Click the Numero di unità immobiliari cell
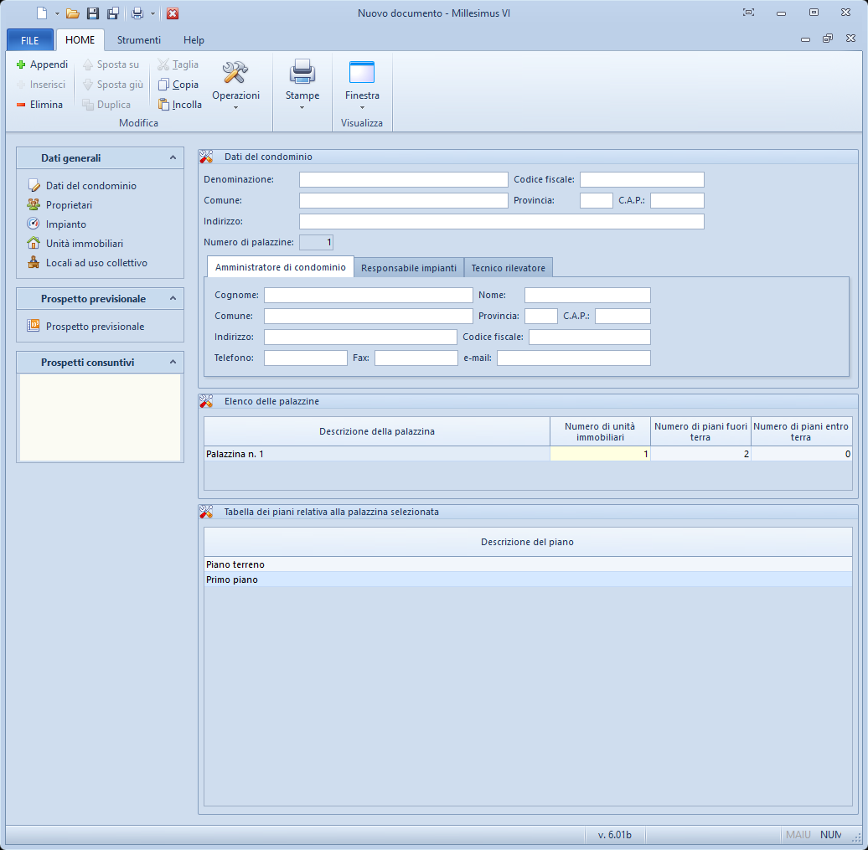Viewport: 868px width, 850px height. click(x=600, y=455)
